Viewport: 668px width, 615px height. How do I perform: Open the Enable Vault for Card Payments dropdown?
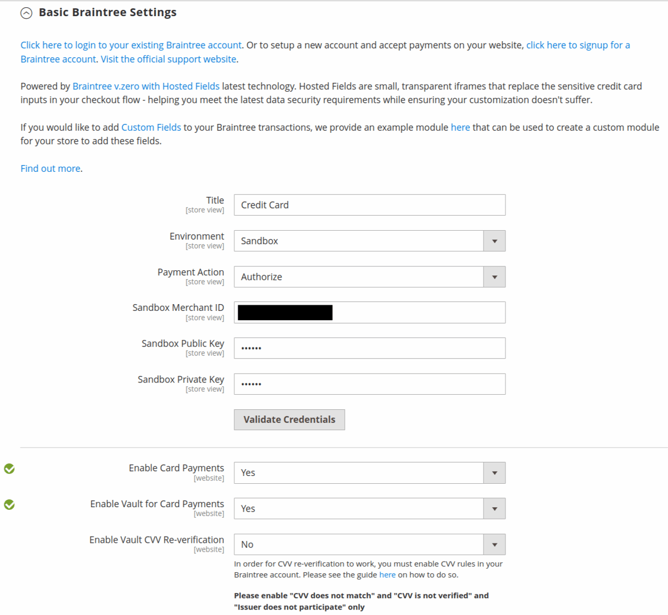[494, 508]
